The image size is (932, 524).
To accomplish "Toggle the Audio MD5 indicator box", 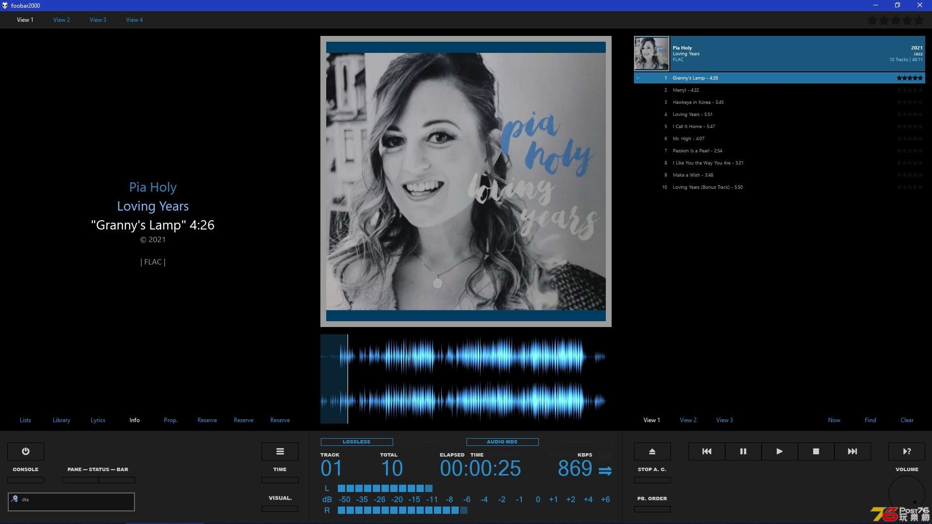I will pos(502,442).
